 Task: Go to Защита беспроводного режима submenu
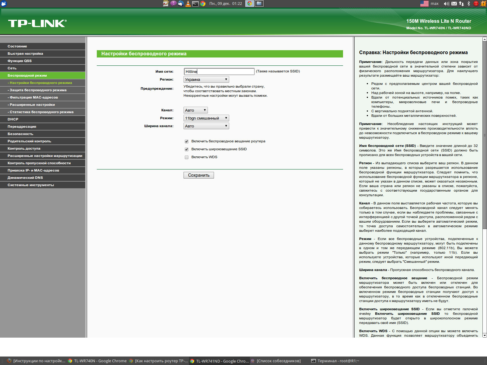point(38,90)
